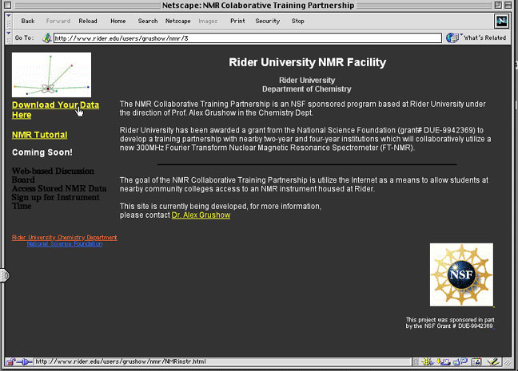Click the Print toolbar button
The image size is (518, 371).
pyautogui.click(x=237, y=21)
